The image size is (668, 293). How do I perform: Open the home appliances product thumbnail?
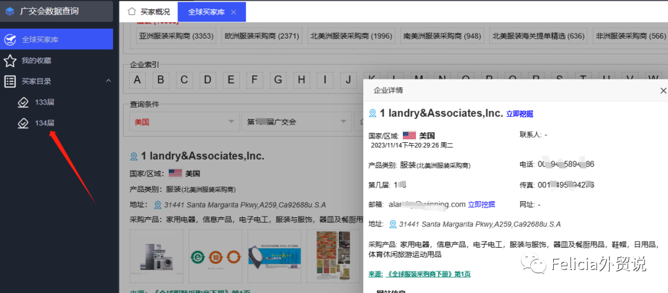157,256
